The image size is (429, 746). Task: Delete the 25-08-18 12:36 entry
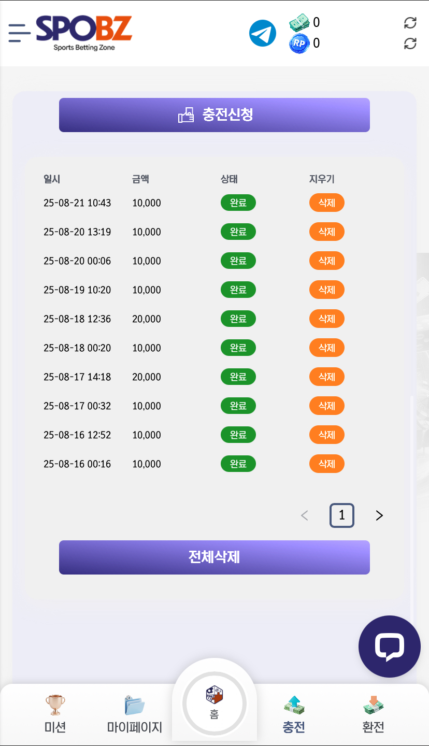pyautogui.click(x=327, y=319)
